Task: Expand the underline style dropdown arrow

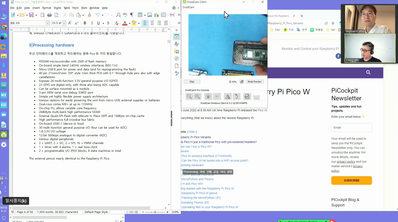Action: 103,23
